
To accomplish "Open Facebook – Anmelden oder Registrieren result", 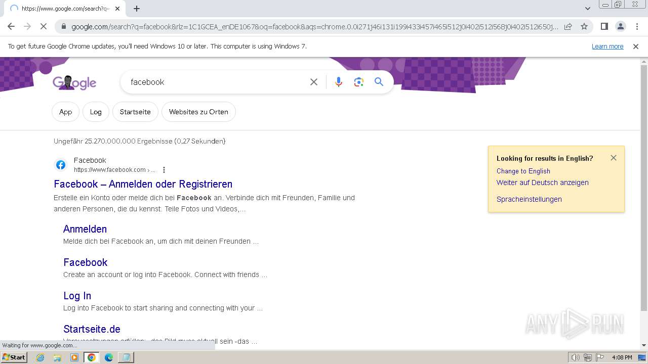I will pyautogui.click(x=143, y=184).
